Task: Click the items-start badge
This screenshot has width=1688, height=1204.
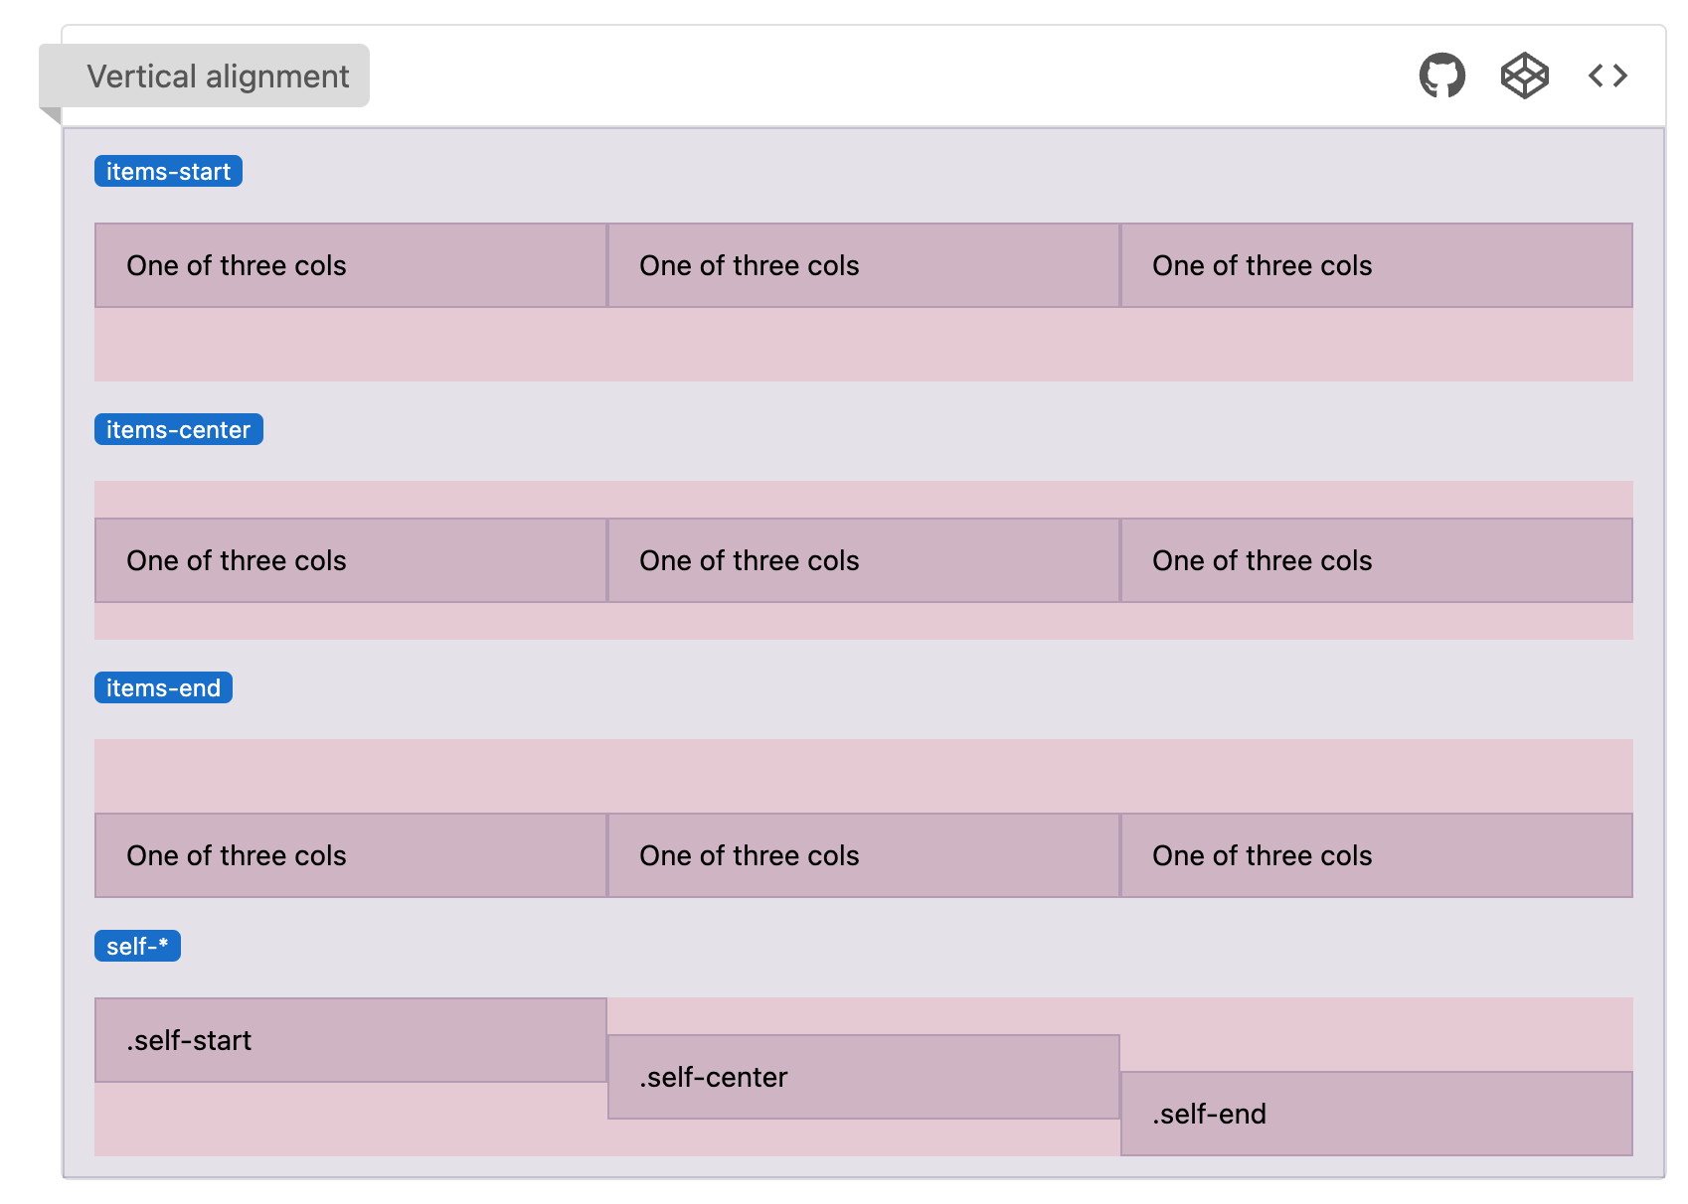Action: pyautogui.click(x=168, y=172)
